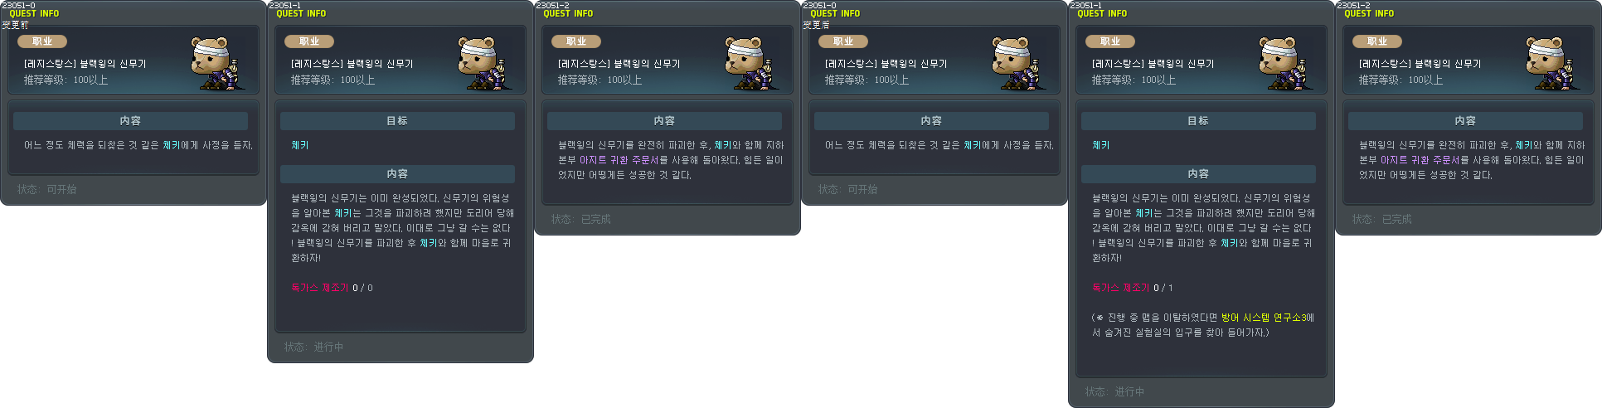This screenshot has height=408, width=1602.
Task: Select the bear portrait in the 0 / 1 progress panel
Action: 1284,63
